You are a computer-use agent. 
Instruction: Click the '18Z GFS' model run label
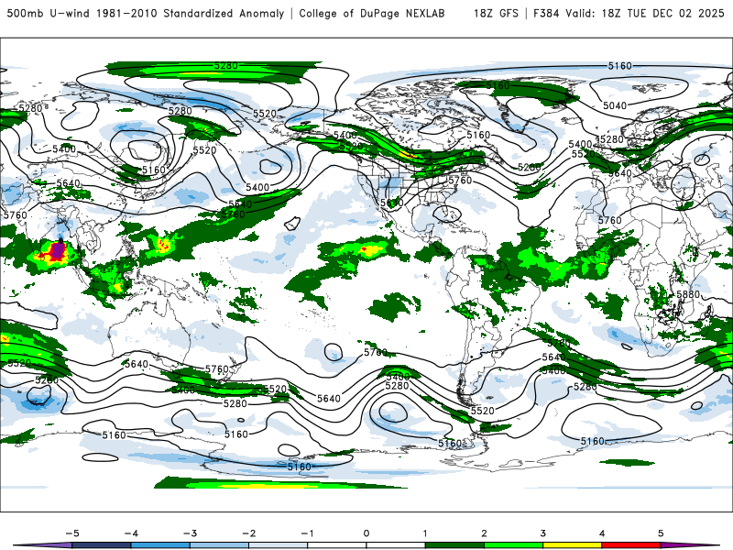[x=496, y=13]
